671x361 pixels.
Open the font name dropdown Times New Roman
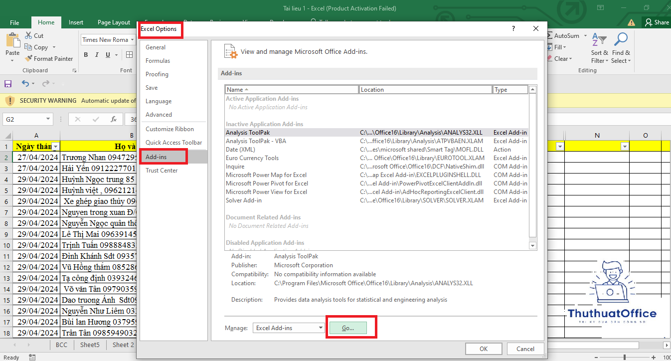click(132, 40)
